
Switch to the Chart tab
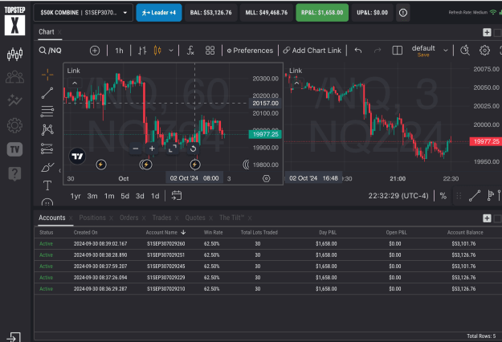coord(47,31)
